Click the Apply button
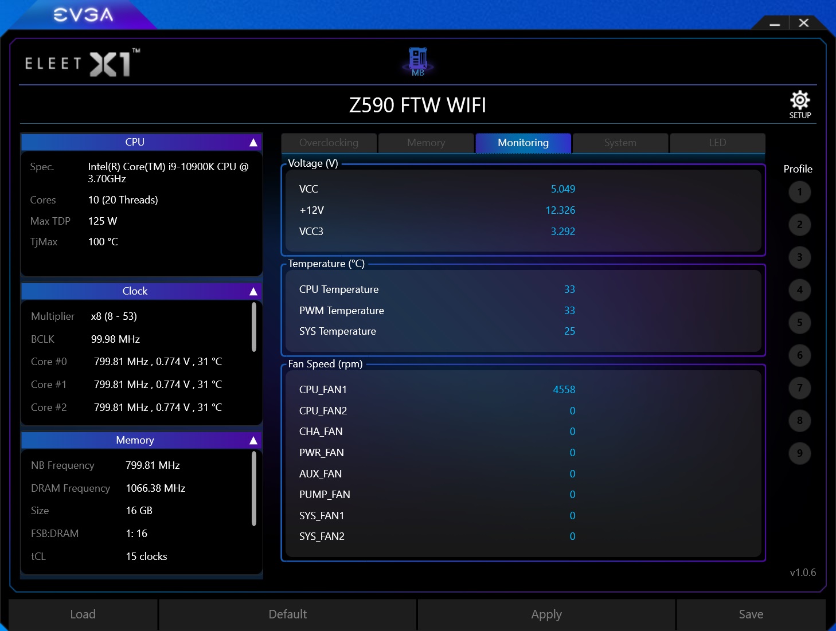This screenshot has width=836, height=631. 546,614
